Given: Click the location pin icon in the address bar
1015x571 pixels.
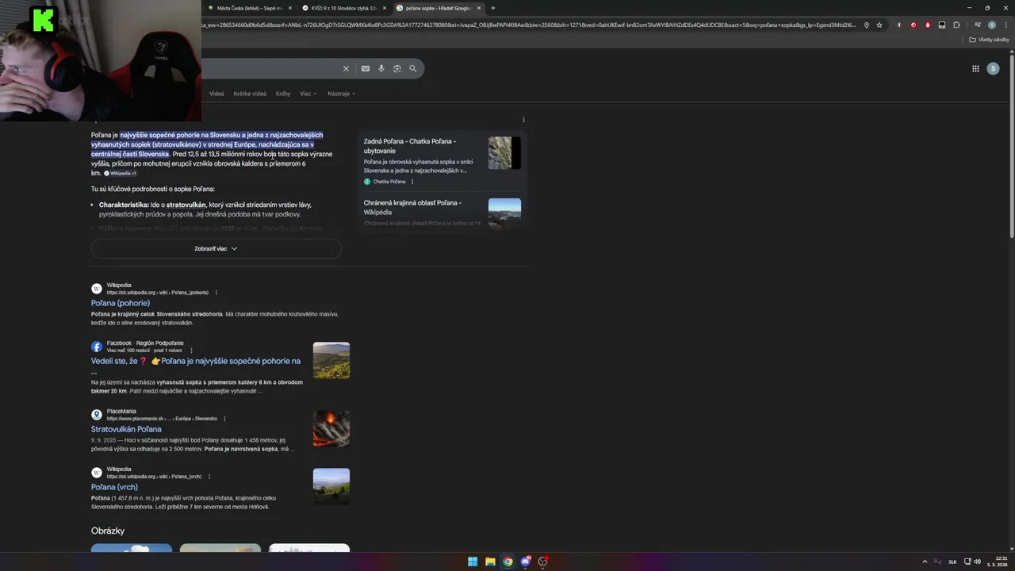Looking at the screenshot, I should click(866, 25).
